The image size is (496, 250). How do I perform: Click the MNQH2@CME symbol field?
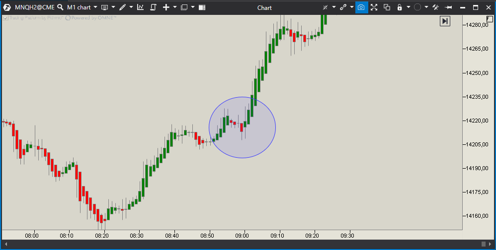34,7
